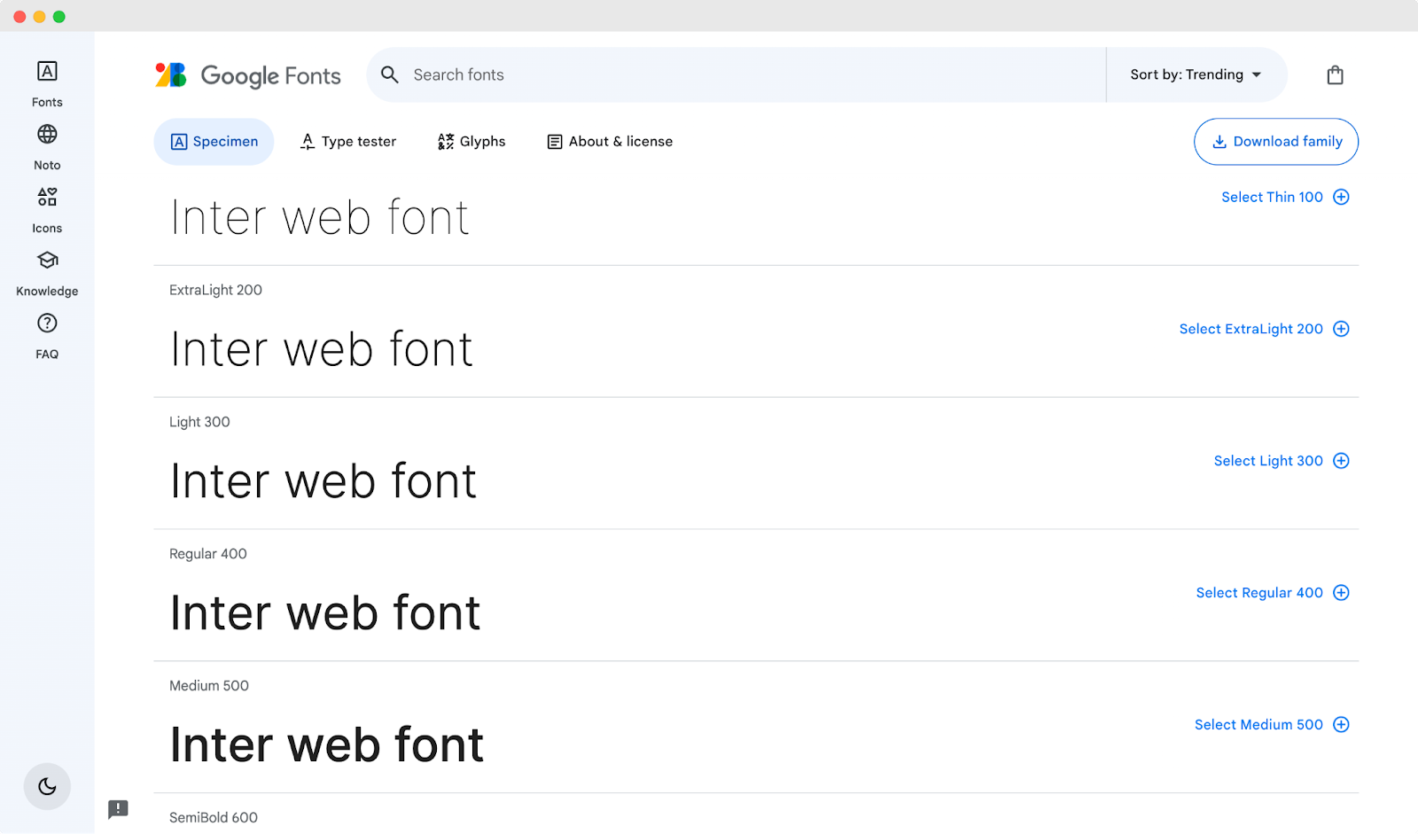Expand the sort options chevron
Image resolution: width=1418 pixels, height=834 pixels.
tap(1257, 74)
